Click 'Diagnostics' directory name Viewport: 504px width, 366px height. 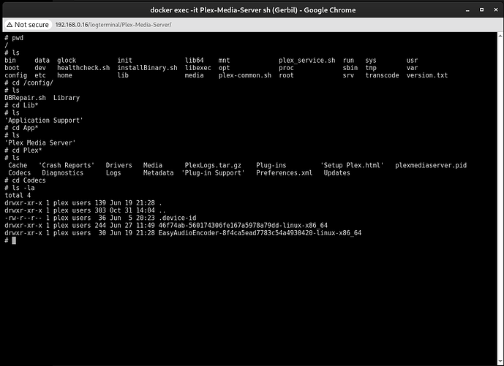(x=63, y=173)
